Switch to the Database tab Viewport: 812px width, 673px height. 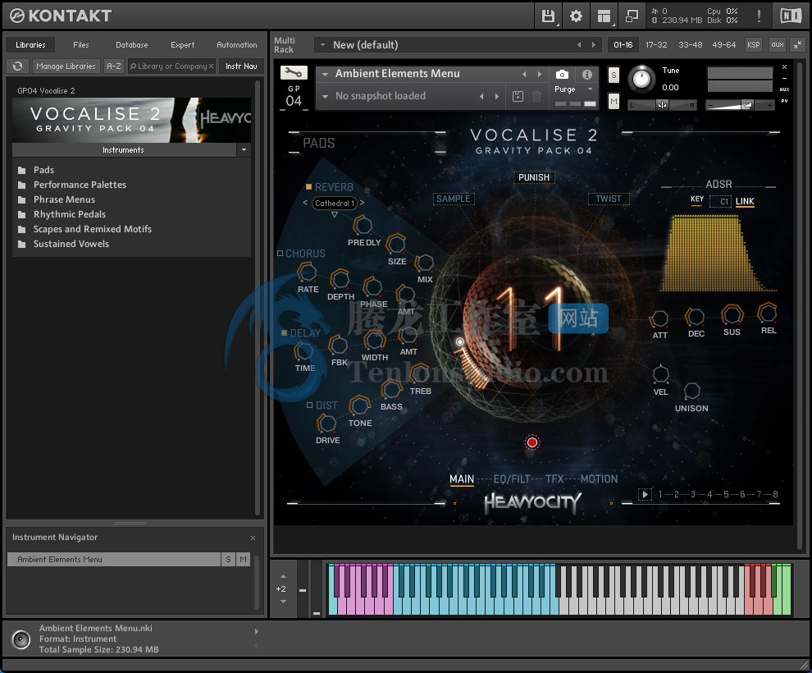coord(131,45)
